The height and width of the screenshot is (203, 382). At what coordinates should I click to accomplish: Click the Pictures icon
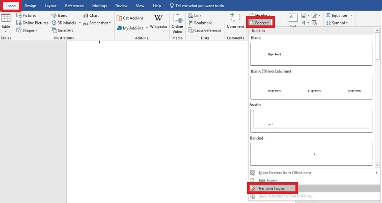(x=29, y=16)
